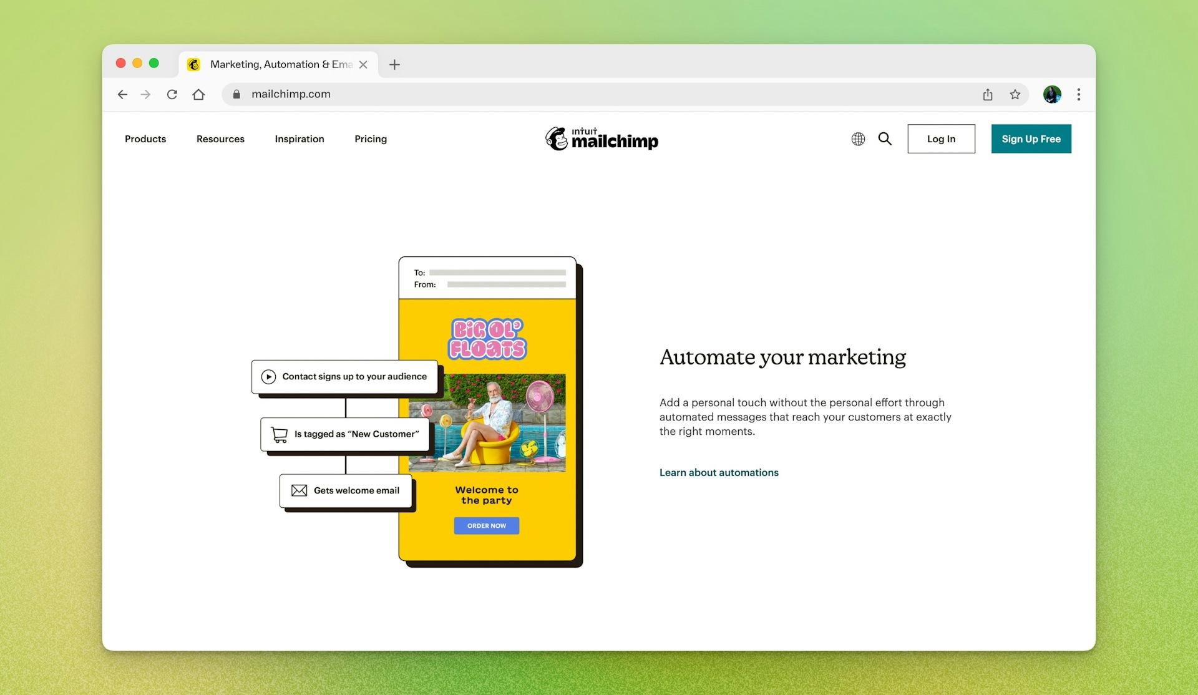
Task: Click the automation trigger play button icon
Action: point(267,376)
